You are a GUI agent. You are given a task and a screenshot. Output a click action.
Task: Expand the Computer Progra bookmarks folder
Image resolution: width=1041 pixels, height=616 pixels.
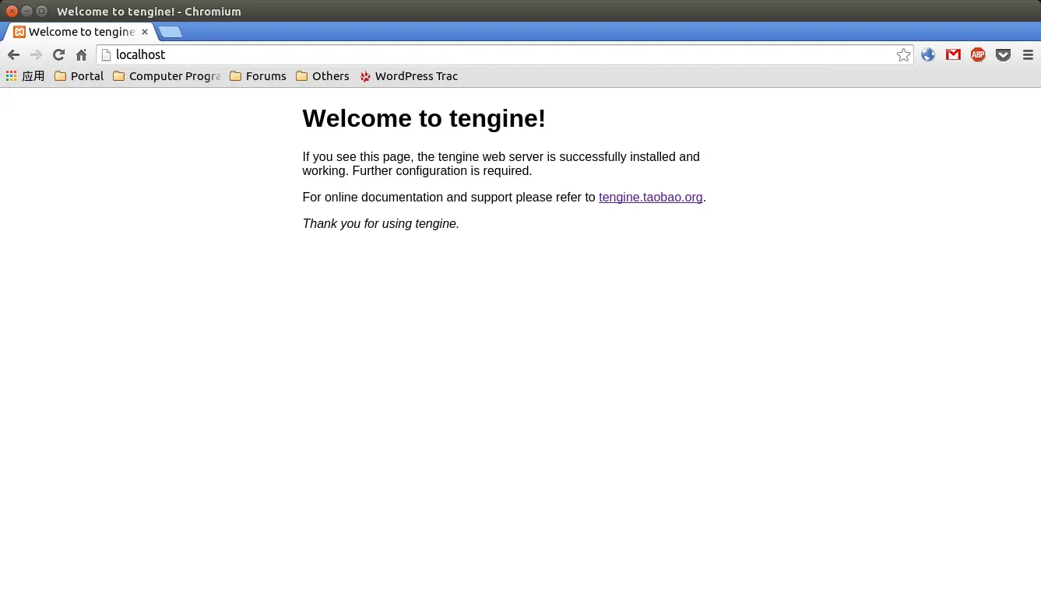click(x=167, y=76)
